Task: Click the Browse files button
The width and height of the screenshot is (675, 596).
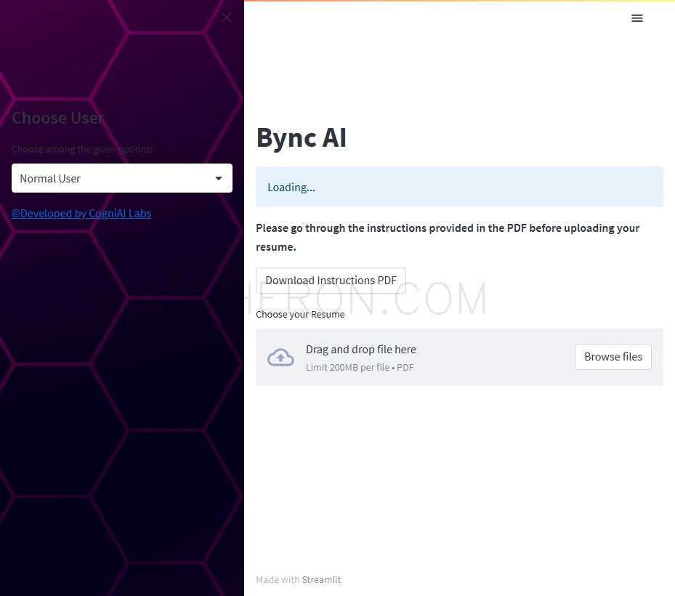Action: click(x=613, y=357)
